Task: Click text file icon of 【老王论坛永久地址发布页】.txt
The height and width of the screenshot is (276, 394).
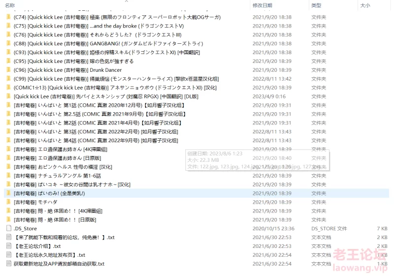Action: [9, 254]
